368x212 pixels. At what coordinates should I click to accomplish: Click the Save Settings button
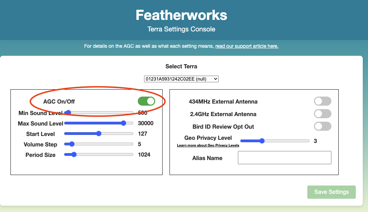331,192
